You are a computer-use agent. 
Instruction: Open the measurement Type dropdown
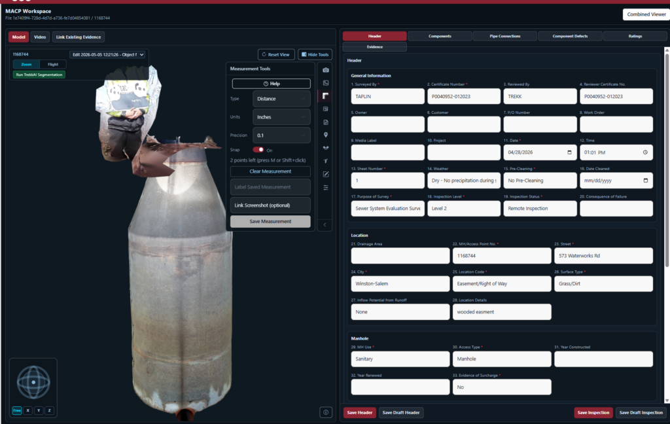281,99
